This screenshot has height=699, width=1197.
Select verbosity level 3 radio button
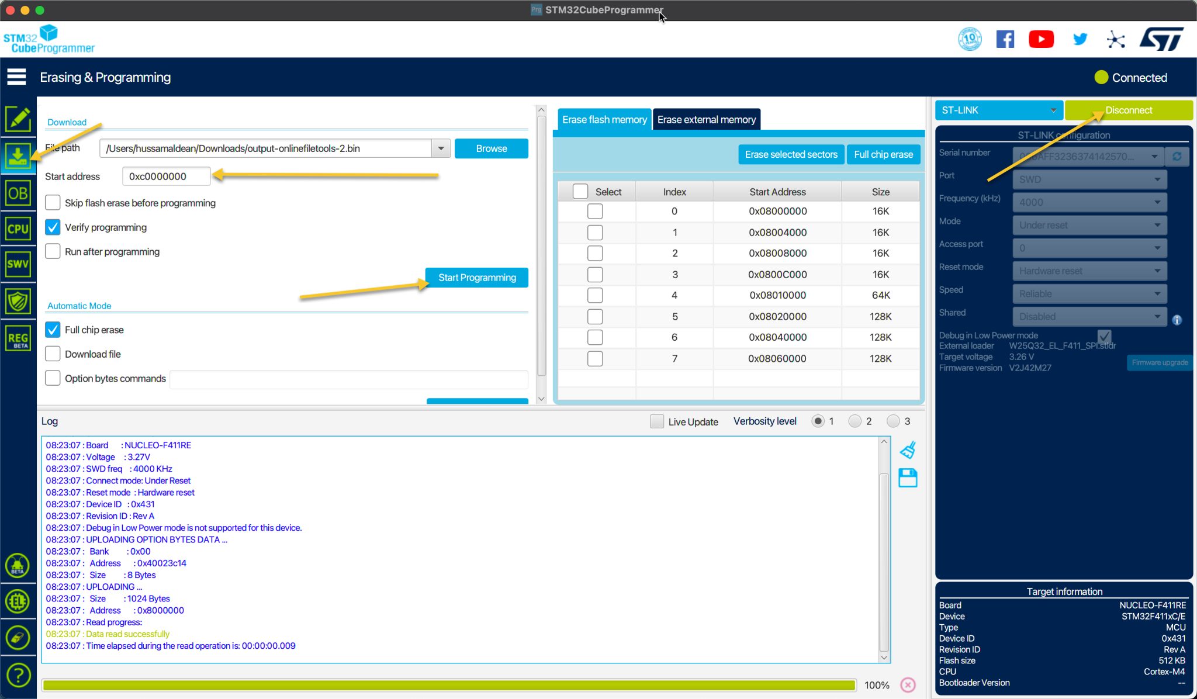pyautogui.click(x=893, y=421)
